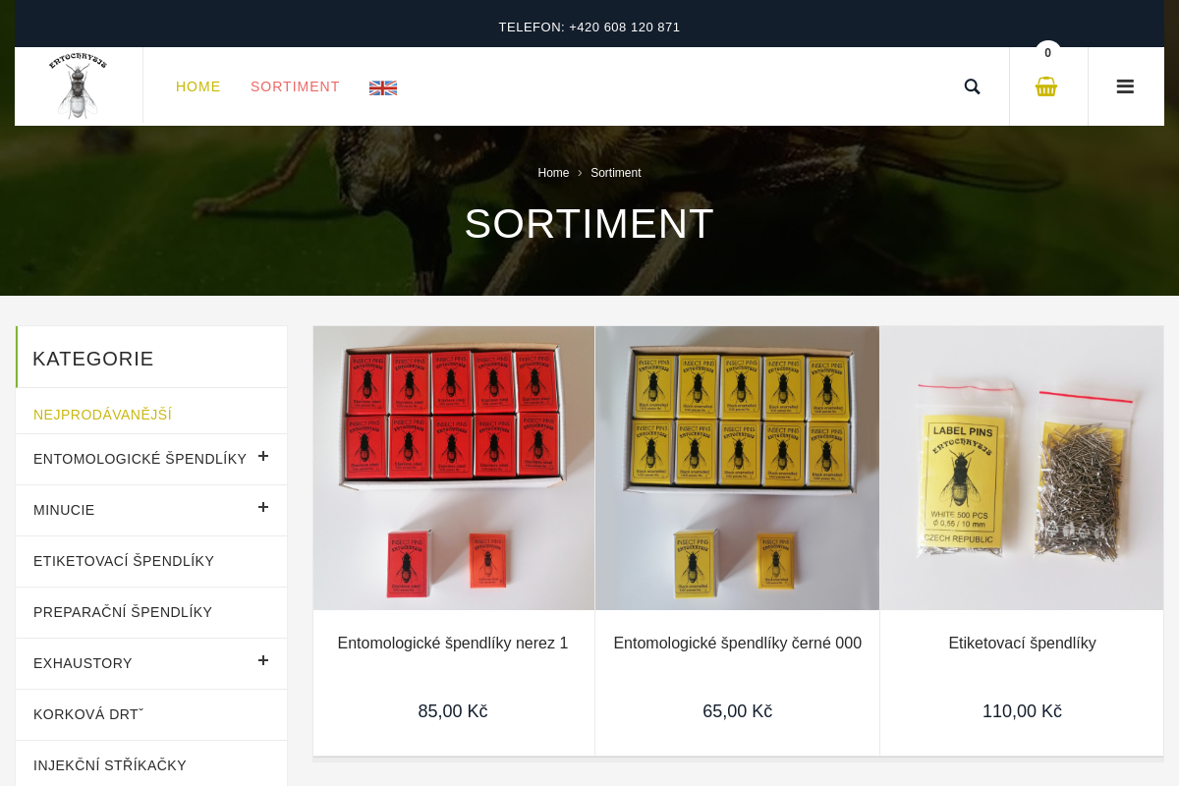Image resolution: width=1179 pixels, height=786 pixels.
Task: Expand the Minucie category plus sign
Action: click(263, 507)
